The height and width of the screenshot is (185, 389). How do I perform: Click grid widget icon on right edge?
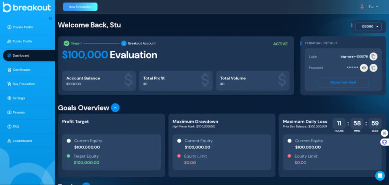click(x=384, y=133)
